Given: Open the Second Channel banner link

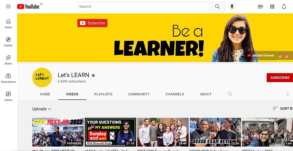Looking at the screenshot, I should click(x=260, y=55).
